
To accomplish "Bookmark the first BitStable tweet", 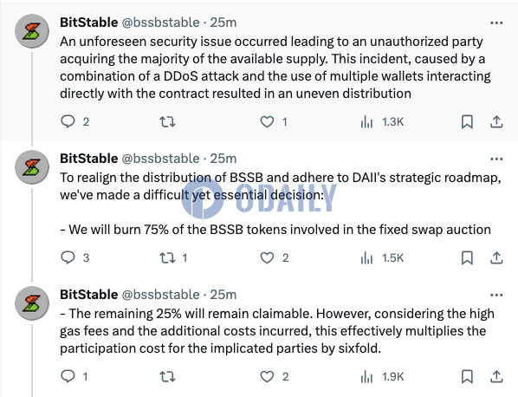I will point(467,122).
